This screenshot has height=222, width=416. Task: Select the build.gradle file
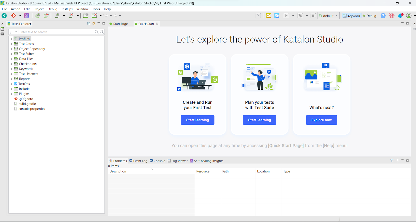click(27, 104)
